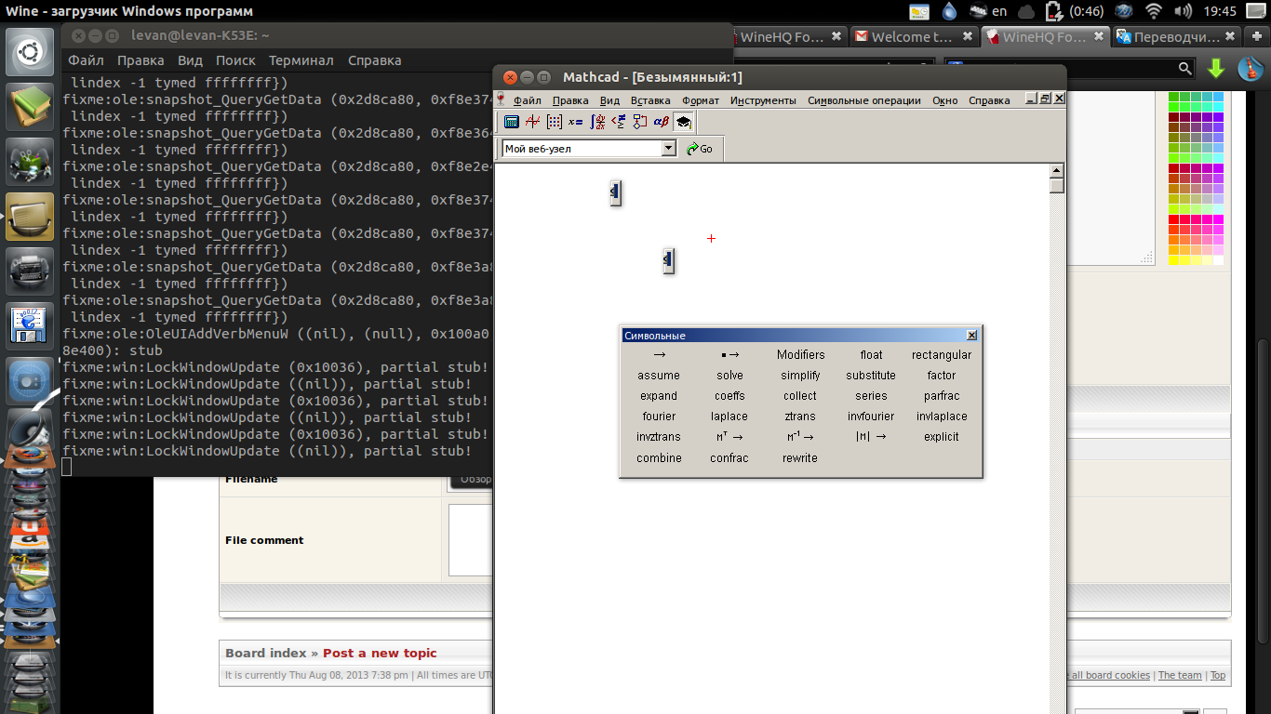Screen dimensions: 1271x714
Task: Insert the solve keyword
Action: (729, 376)
